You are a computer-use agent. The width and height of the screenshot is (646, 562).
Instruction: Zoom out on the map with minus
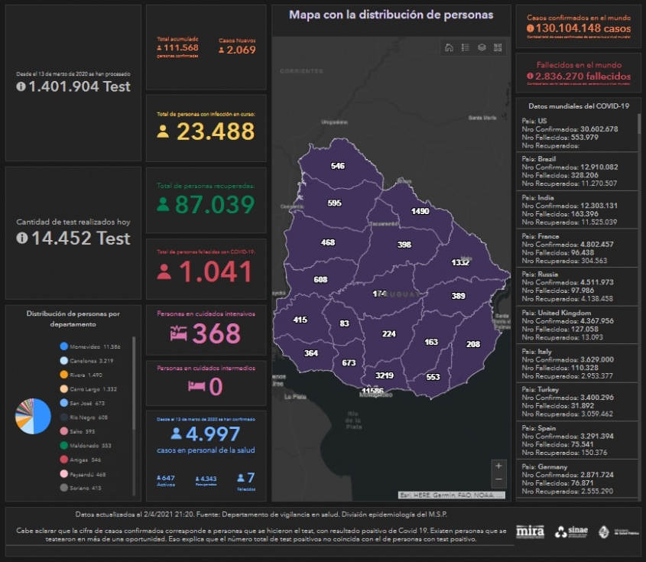pos(498,480)
